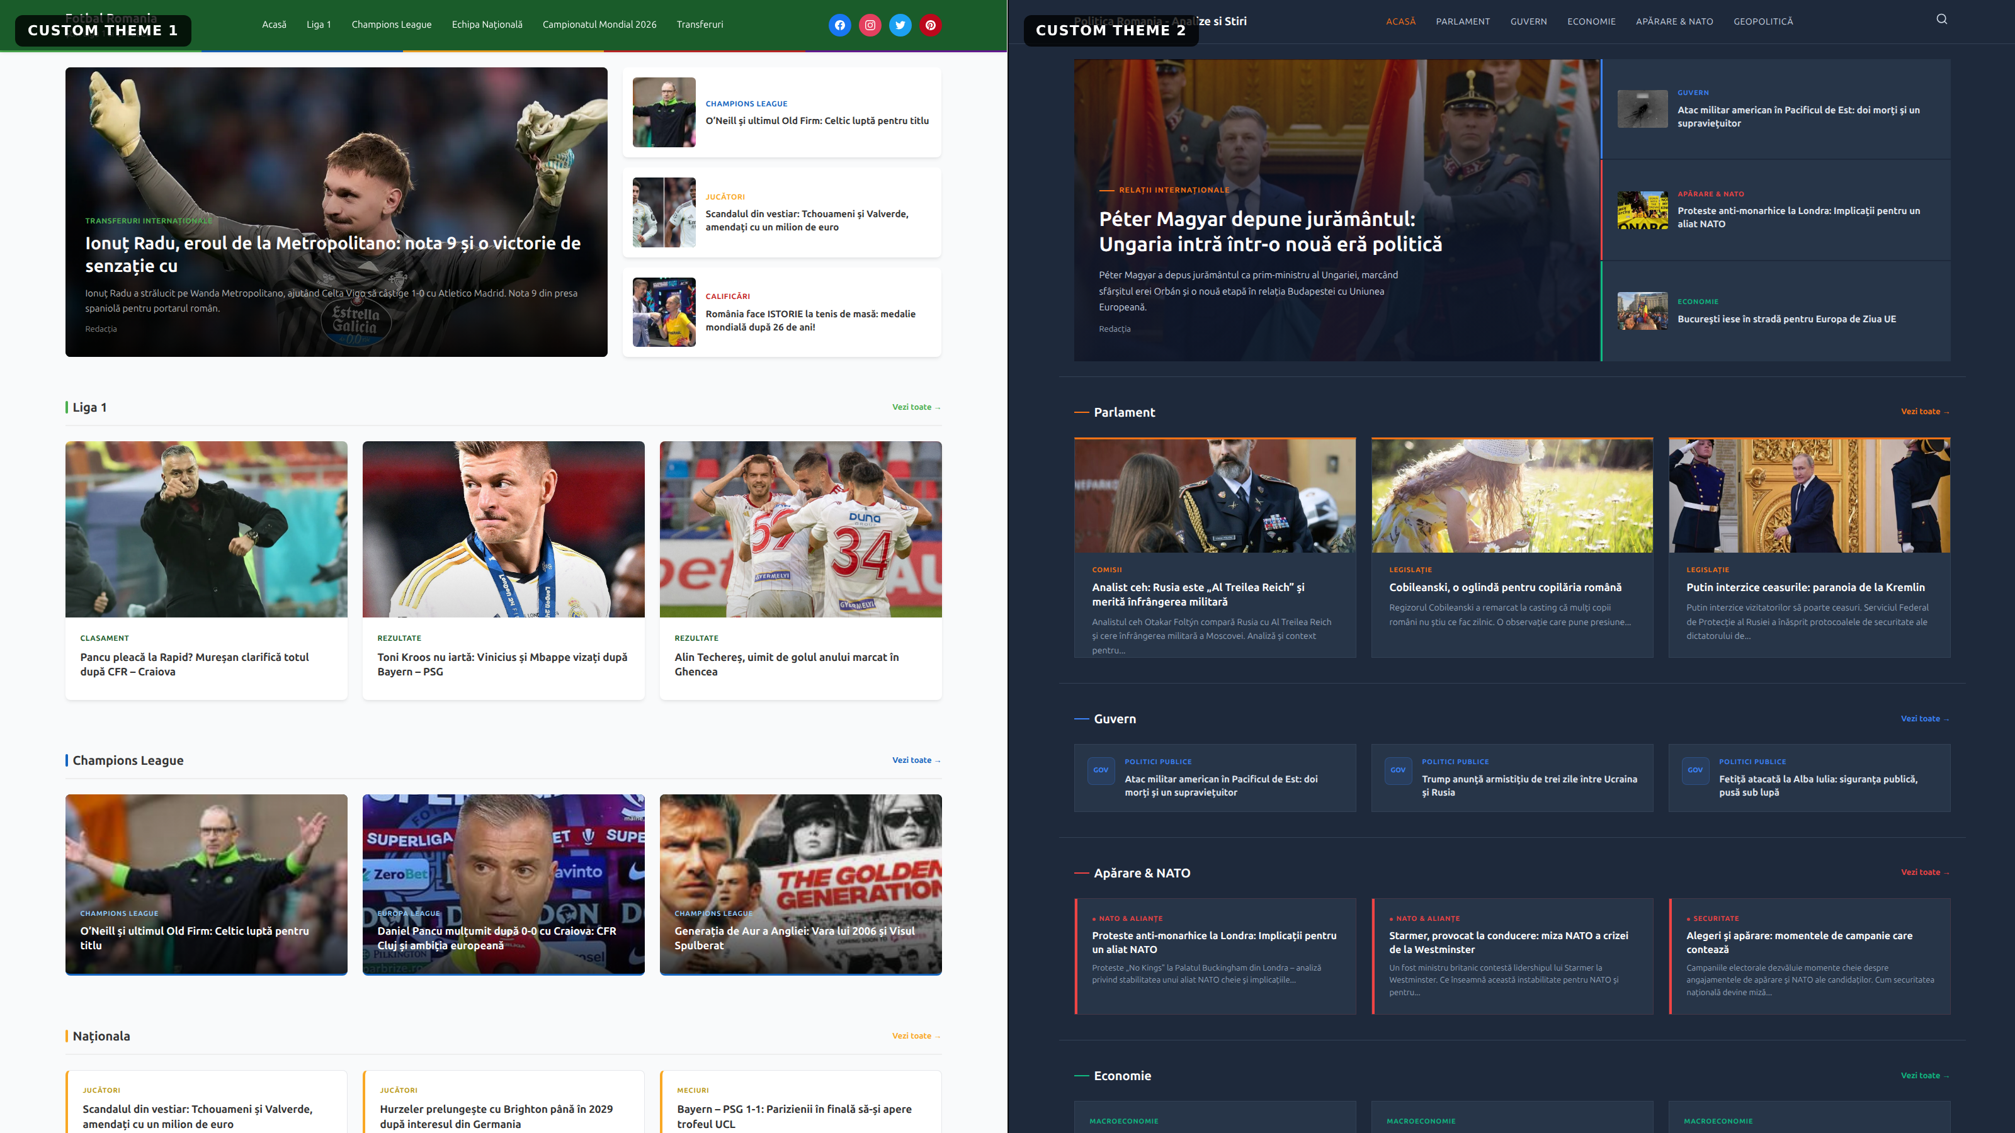Open the Twitter social icon

tap(900, 25)
